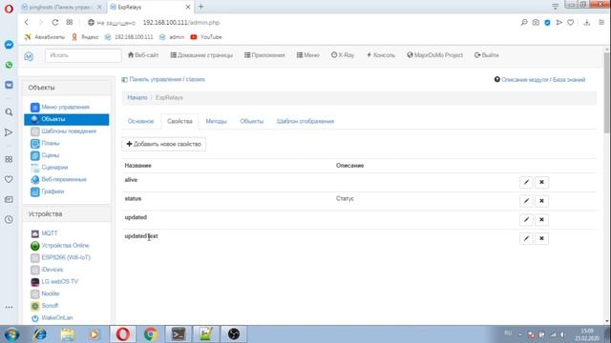611x343 pixels.
Task: Switch to the Объекты tab
Action: [252, 121]
